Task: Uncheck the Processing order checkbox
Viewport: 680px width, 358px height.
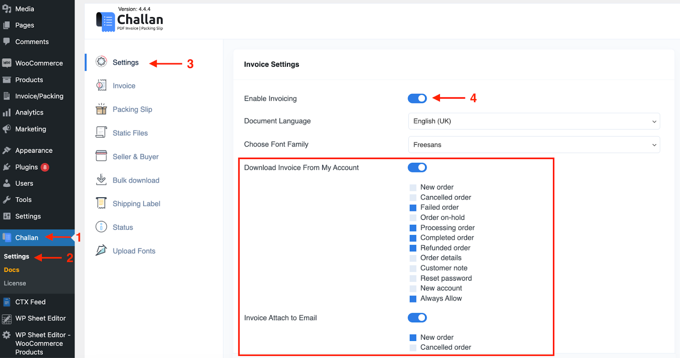Action: 413,228
